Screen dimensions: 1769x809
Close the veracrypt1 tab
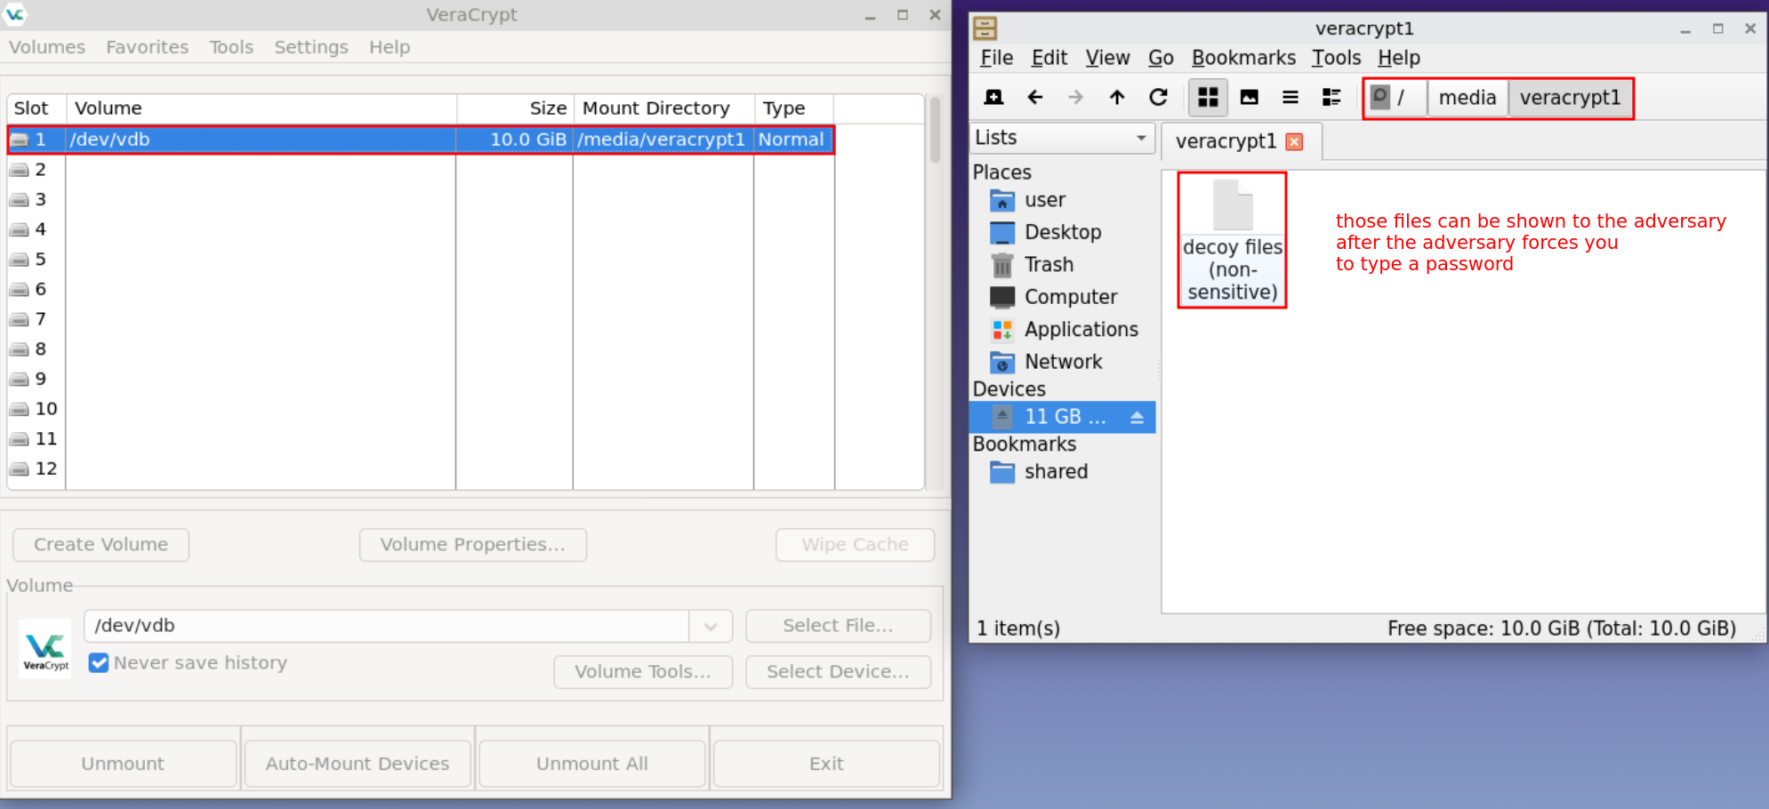pyautogui.click(x=1295, y=141)
